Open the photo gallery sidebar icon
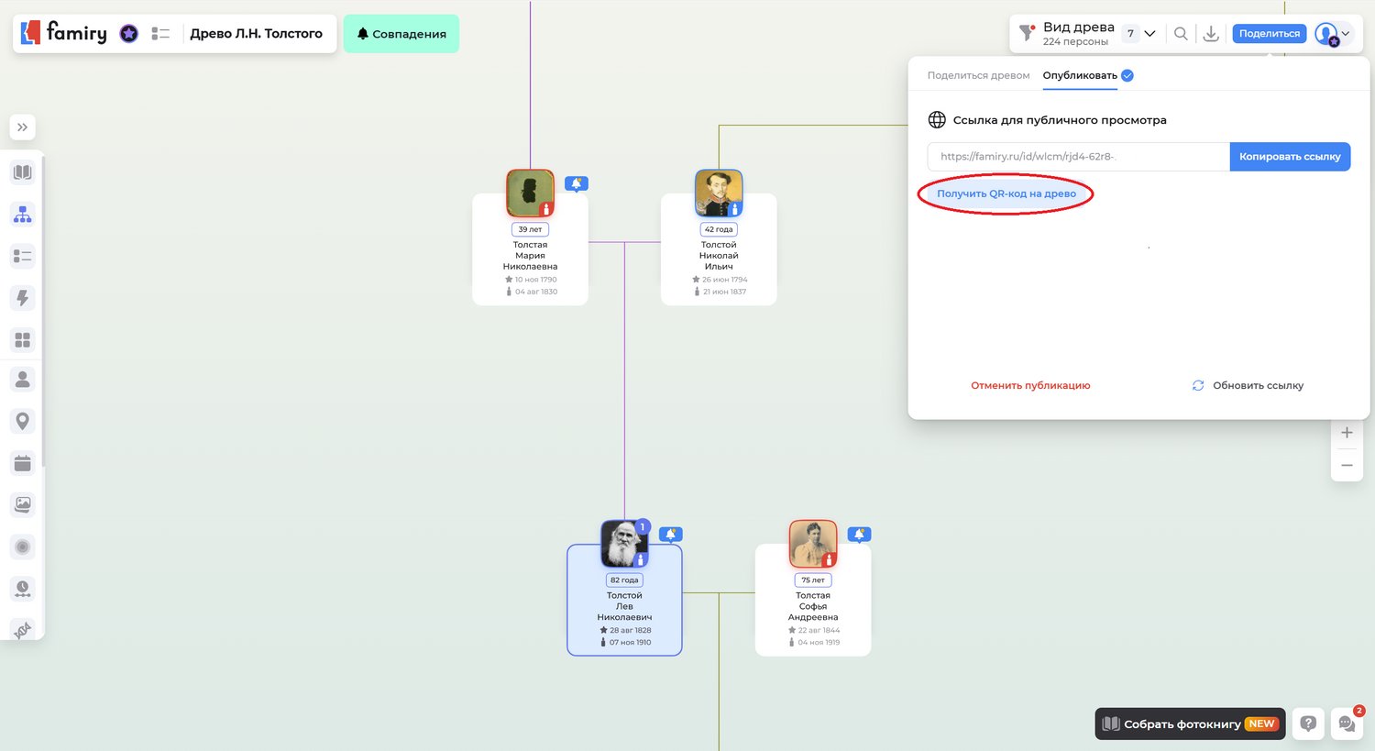 23,504
